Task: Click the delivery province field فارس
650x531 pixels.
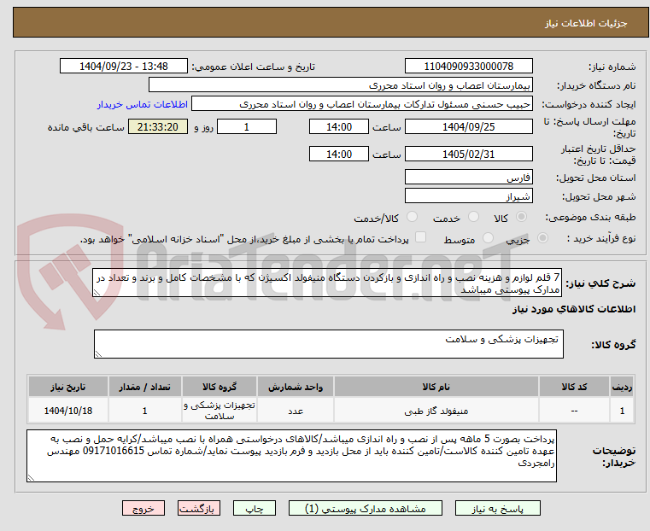Action: click(x=468, y=178)
